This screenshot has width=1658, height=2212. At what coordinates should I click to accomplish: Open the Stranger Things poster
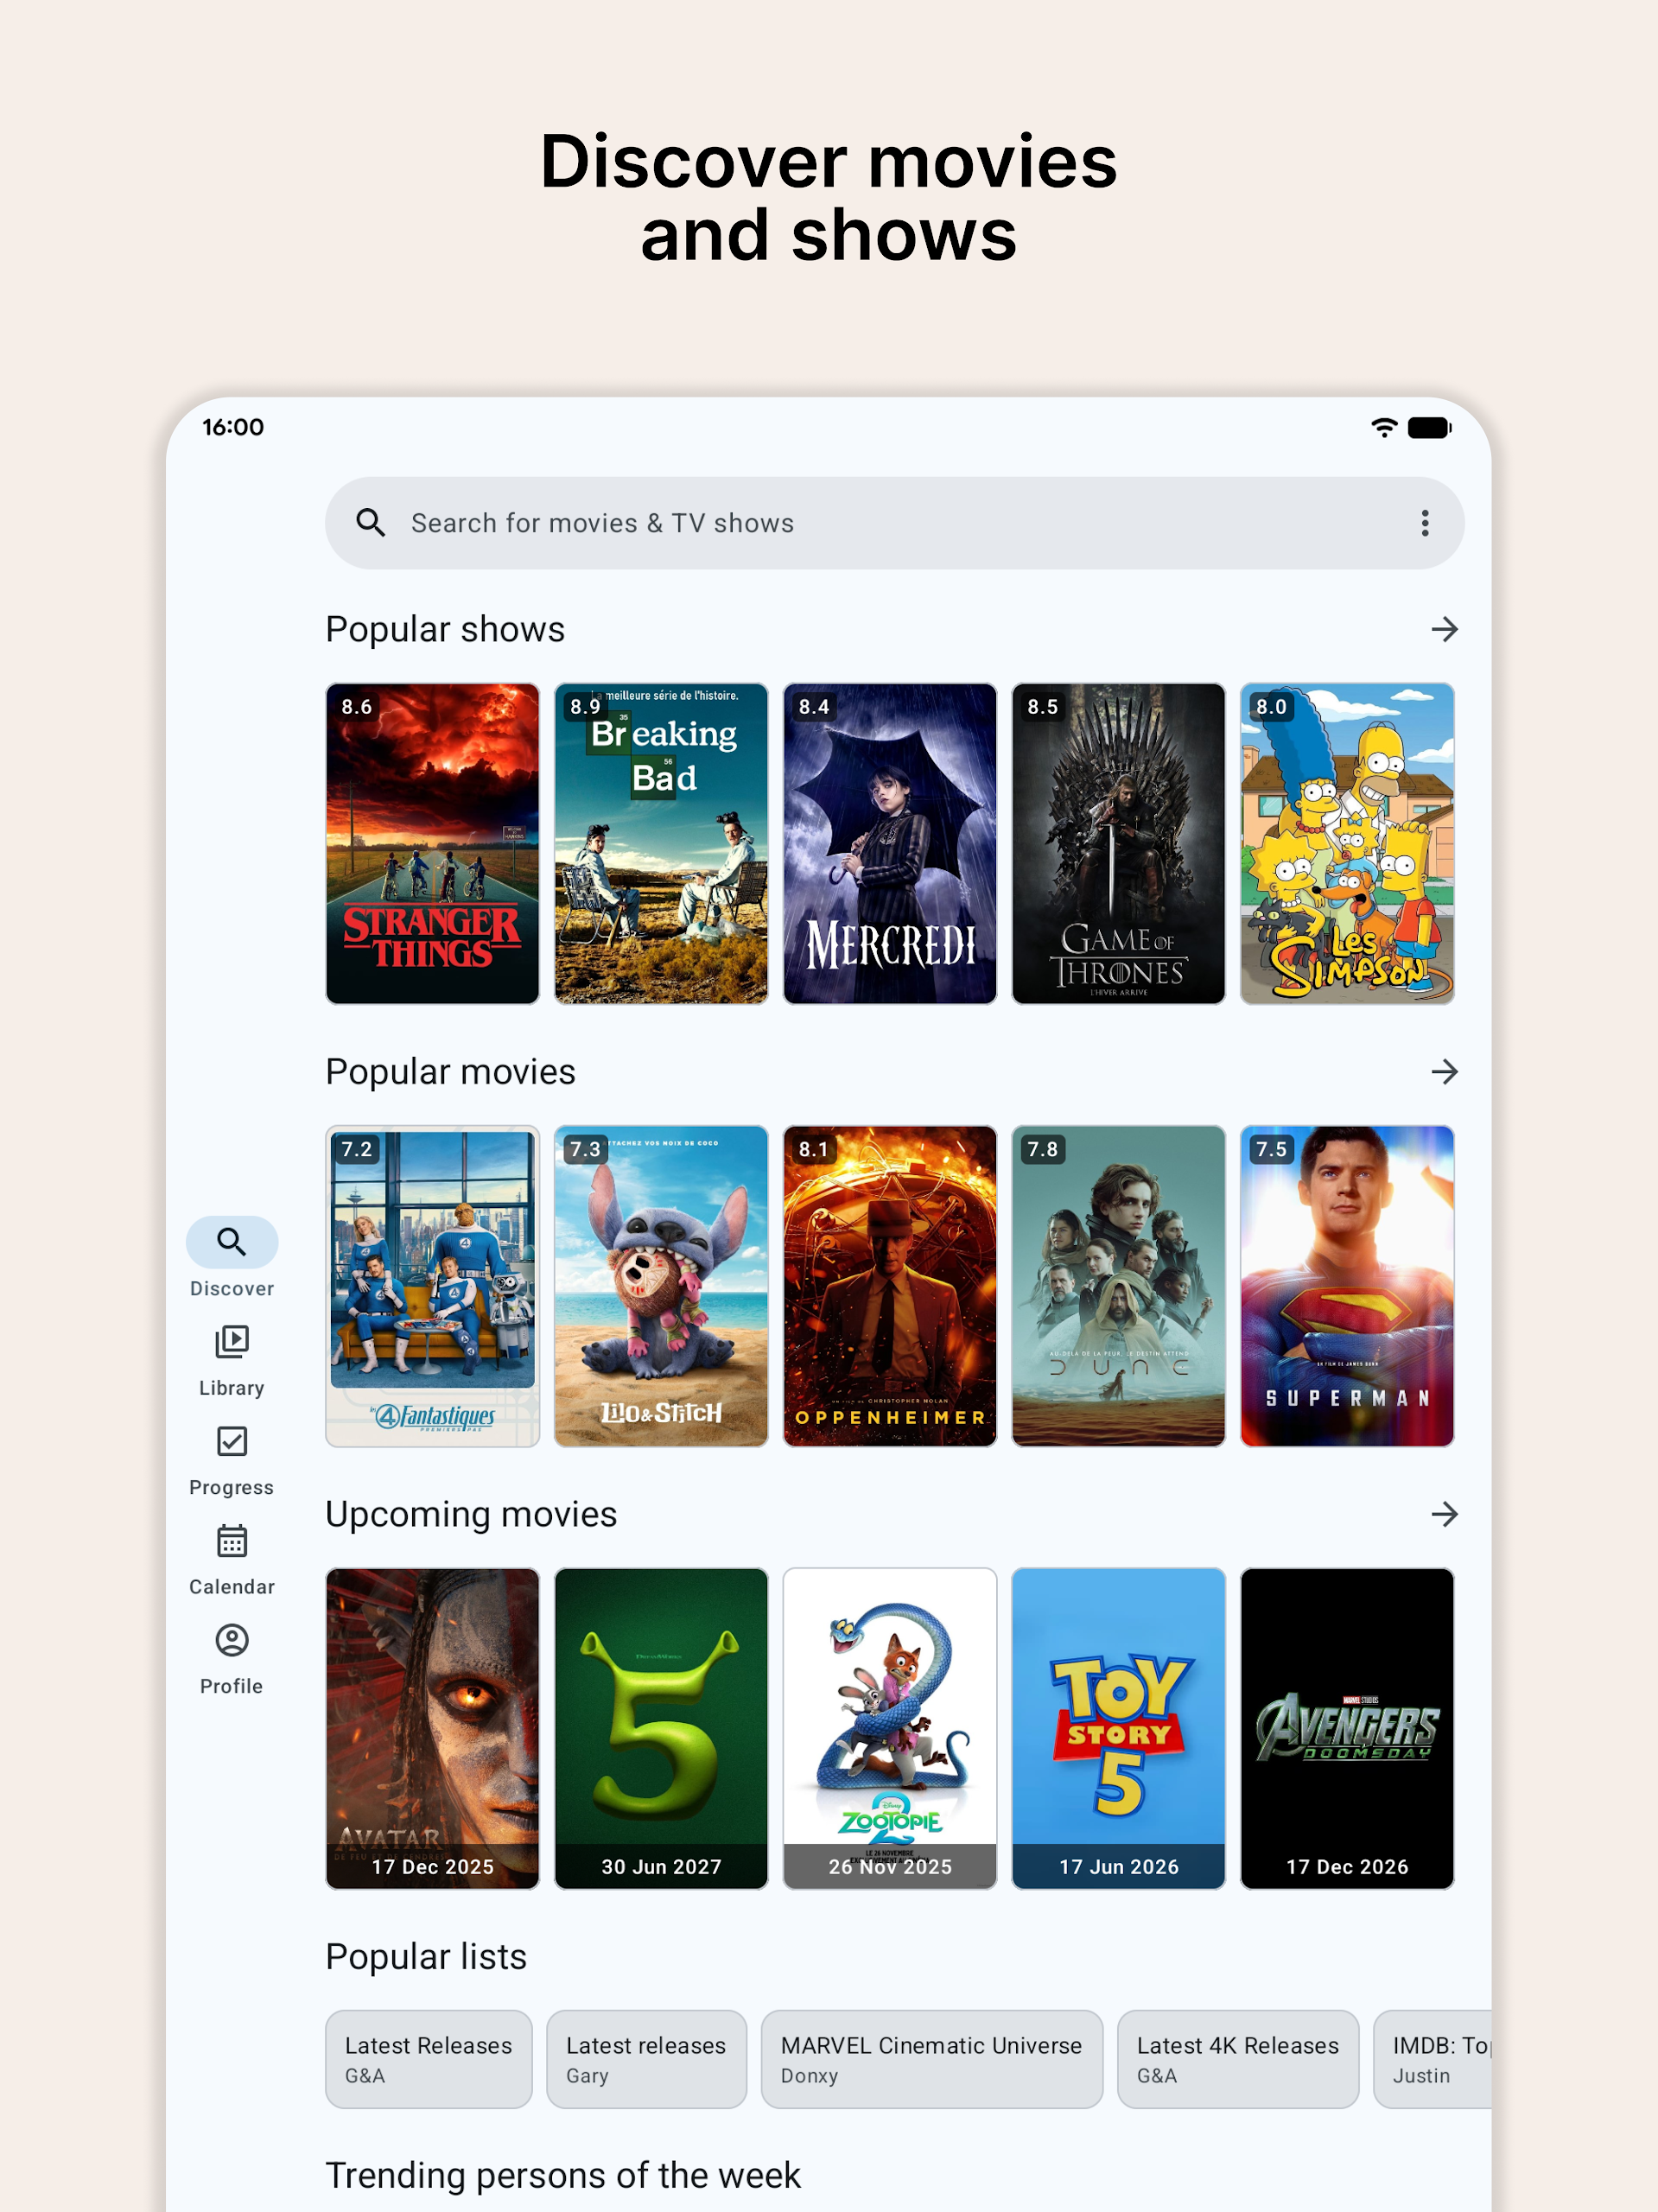point(432,843)
